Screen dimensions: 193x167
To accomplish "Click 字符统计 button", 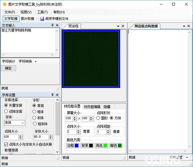I will (x=8, y=61).
